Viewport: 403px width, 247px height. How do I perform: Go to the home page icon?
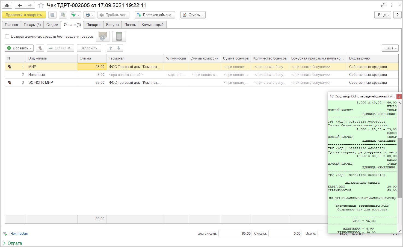7,5
